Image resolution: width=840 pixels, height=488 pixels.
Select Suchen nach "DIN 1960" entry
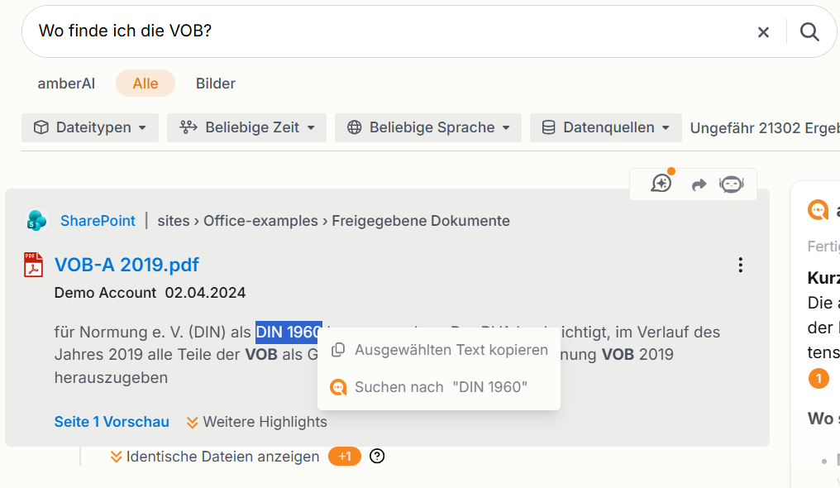(439, 387)
